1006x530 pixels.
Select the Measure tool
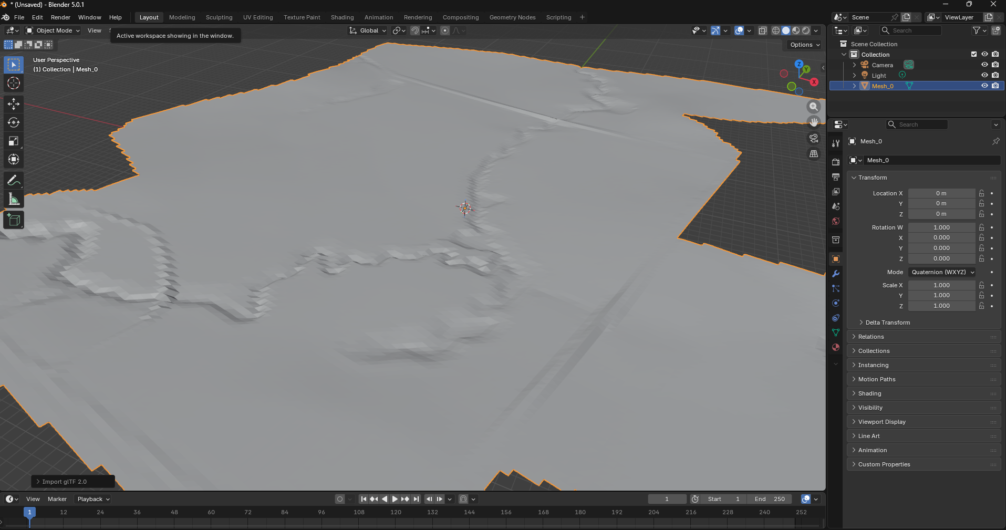tap(14, 200)
